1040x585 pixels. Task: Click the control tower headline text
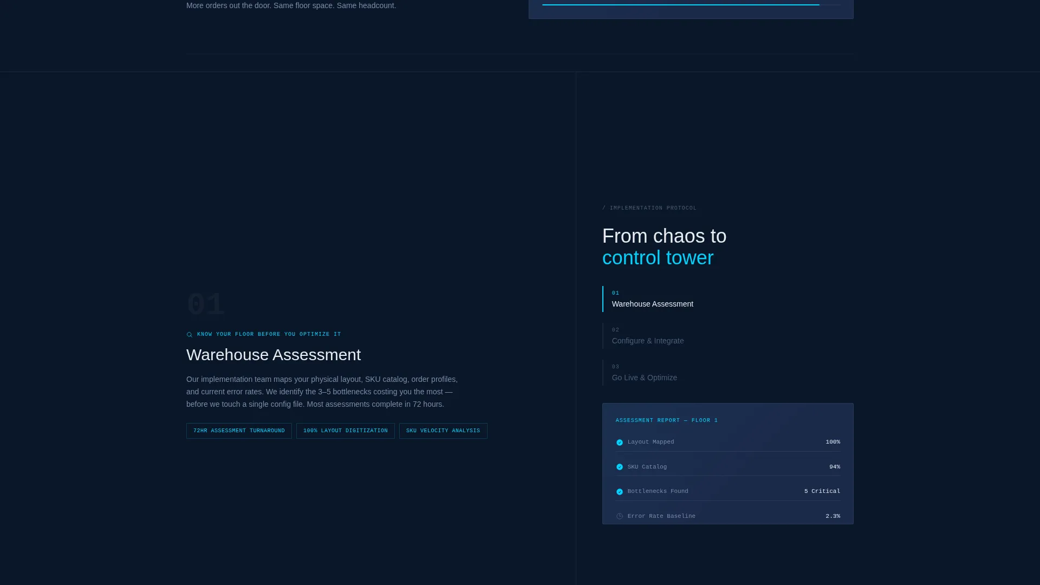click(658, 258)
